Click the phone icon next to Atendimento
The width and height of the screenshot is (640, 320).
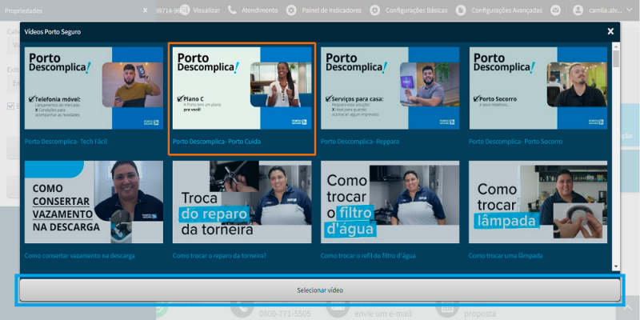pos(232,10)
